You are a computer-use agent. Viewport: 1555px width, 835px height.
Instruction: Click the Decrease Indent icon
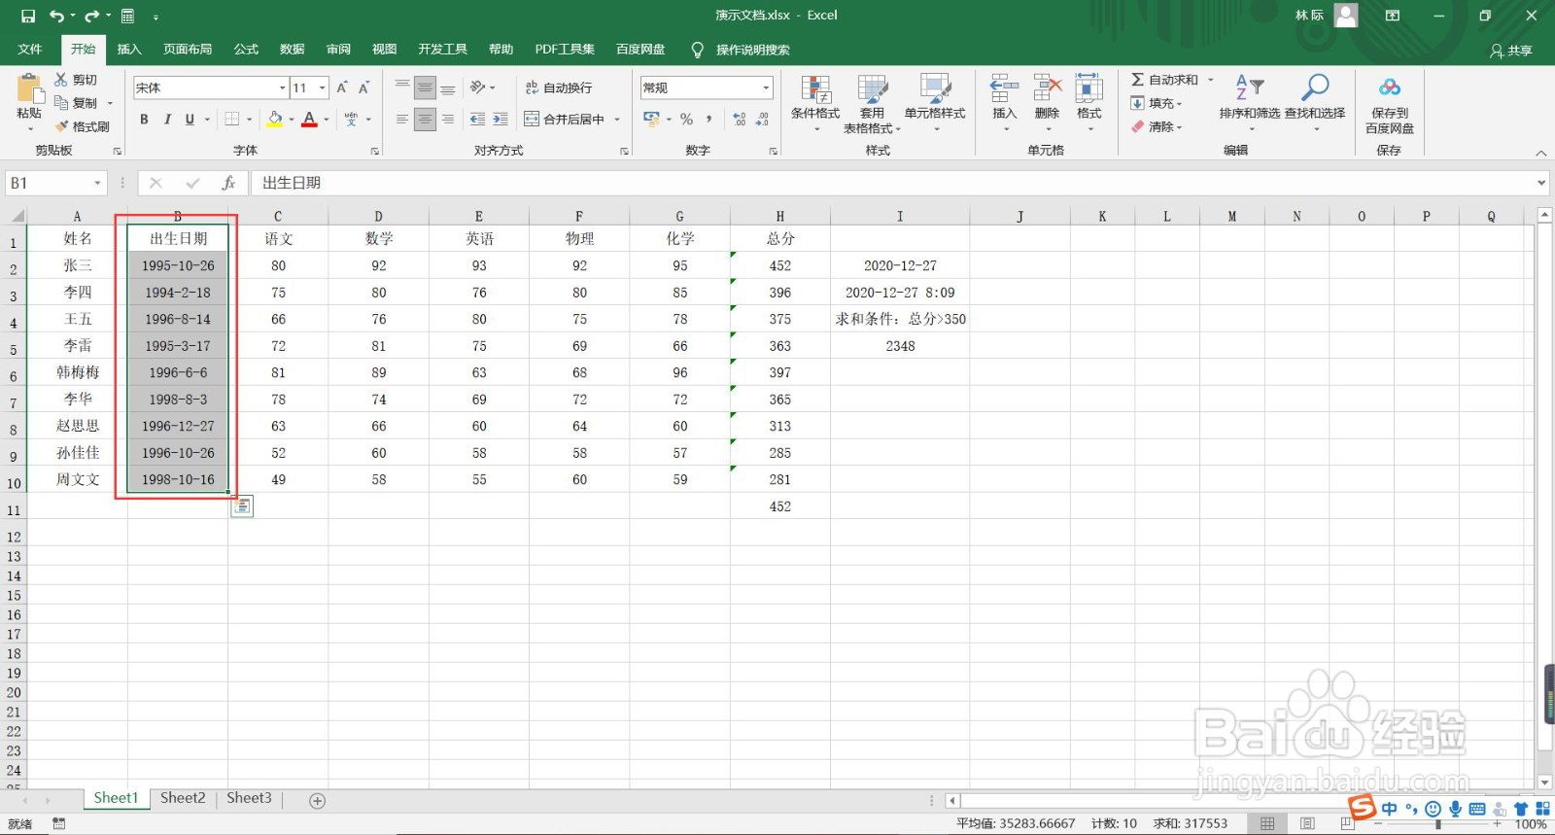point(477,119)
